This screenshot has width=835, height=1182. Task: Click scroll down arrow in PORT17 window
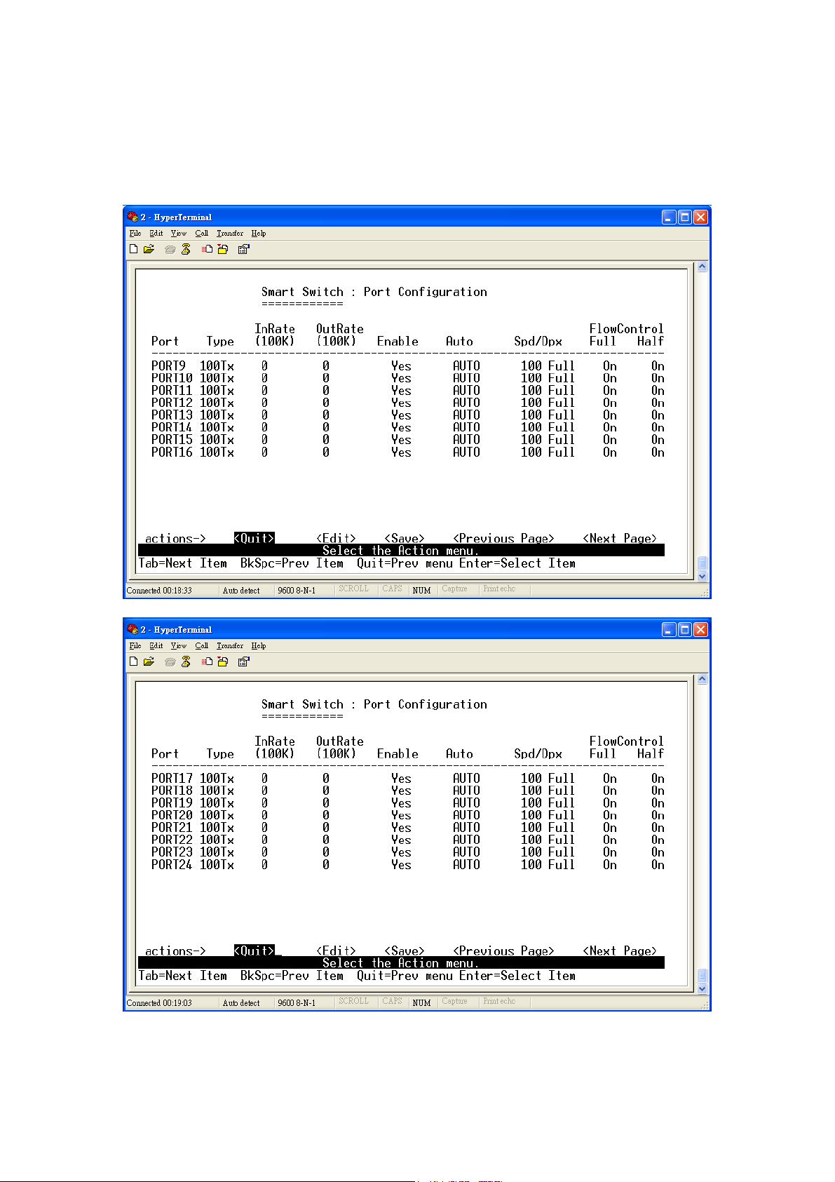point(702,988)
